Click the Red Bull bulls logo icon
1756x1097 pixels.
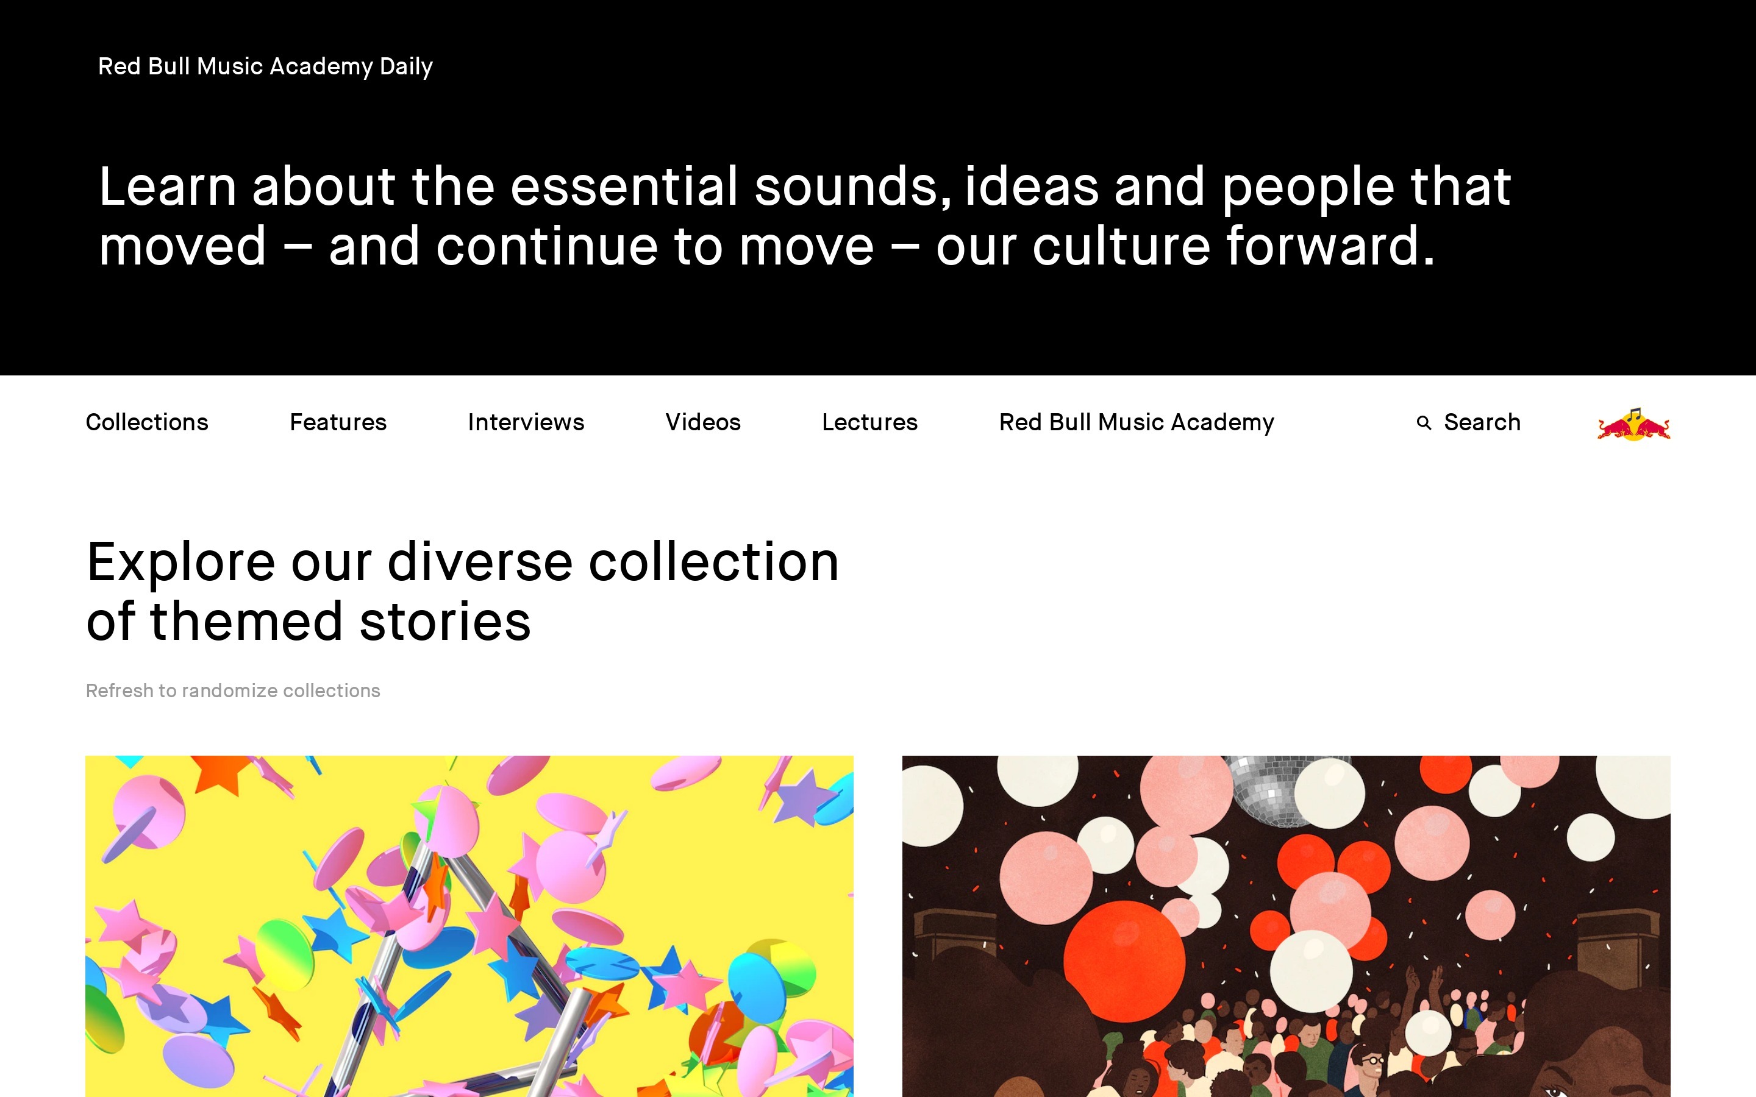tap(1633, 427)
